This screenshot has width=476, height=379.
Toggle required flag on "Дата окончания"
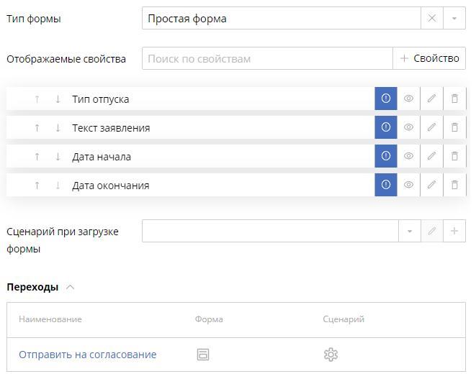pyautogui.click(x=385, y=185)
